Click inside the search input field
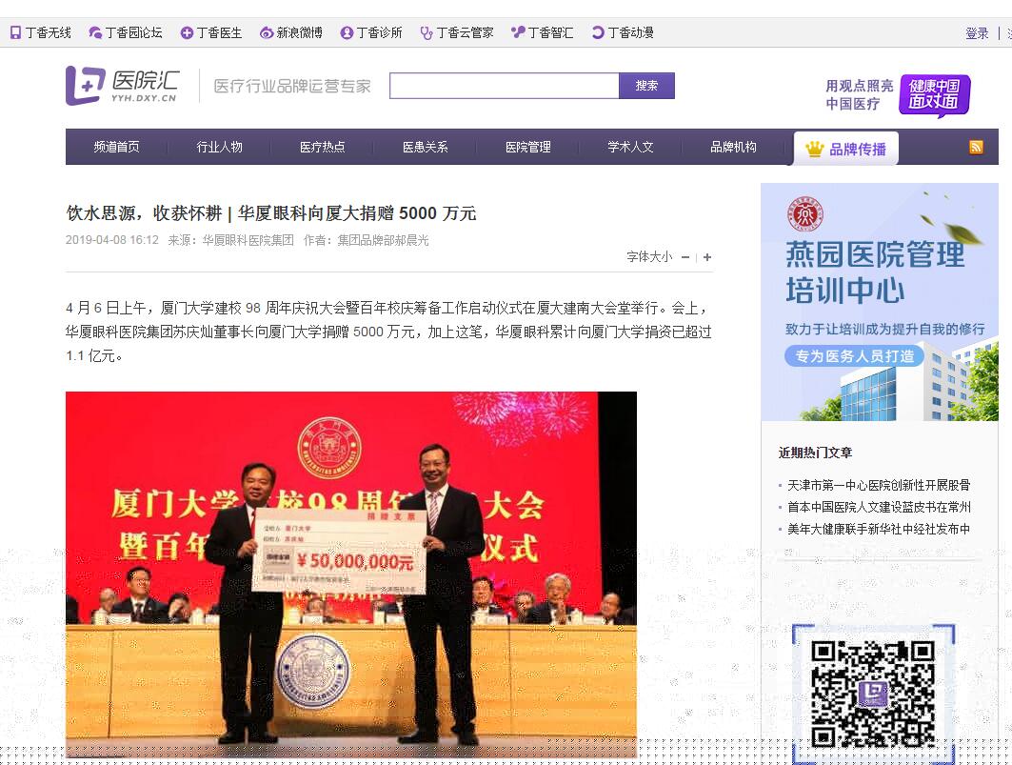Screen dimensions: 1012x765 click(x=505, y=86)
